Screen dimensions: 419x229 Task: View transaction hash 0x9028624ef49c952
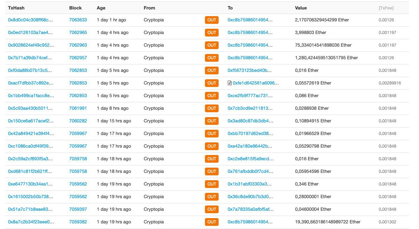31,45
